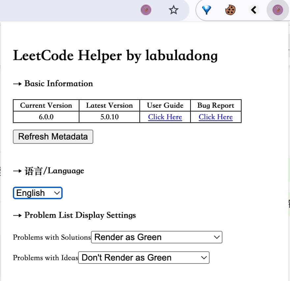Open the Problems with Ideas dropdown

coord(144,258)
